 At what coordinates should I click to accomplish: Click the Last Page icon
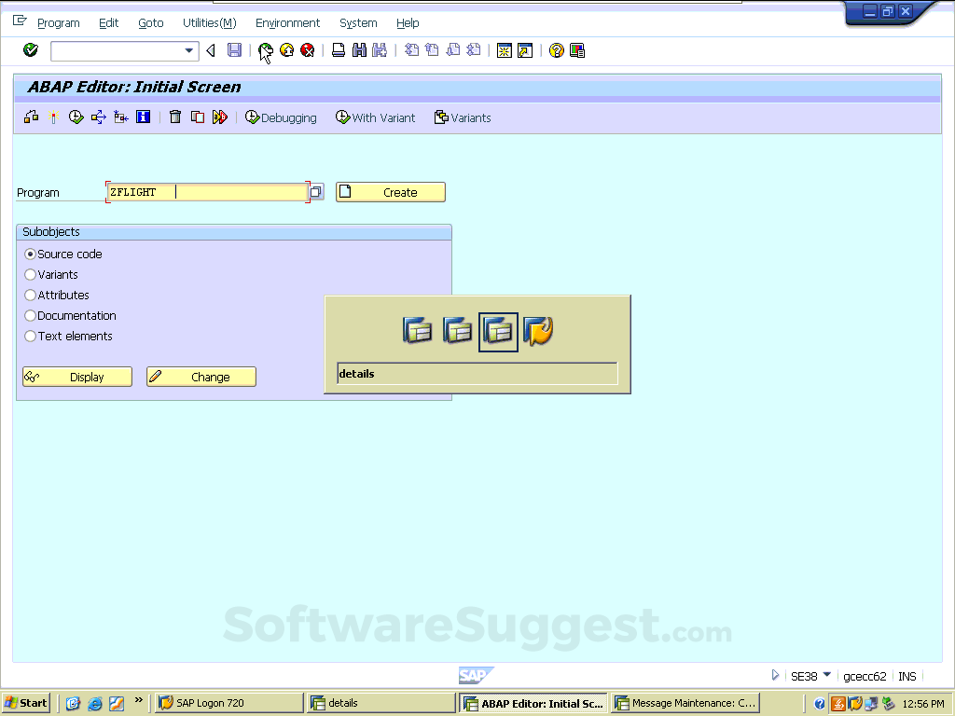[474, 50]
